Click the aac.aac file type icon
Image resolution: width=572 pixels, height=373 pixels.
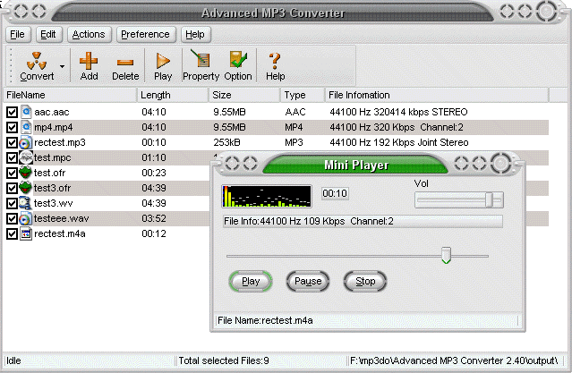(26, 112)
